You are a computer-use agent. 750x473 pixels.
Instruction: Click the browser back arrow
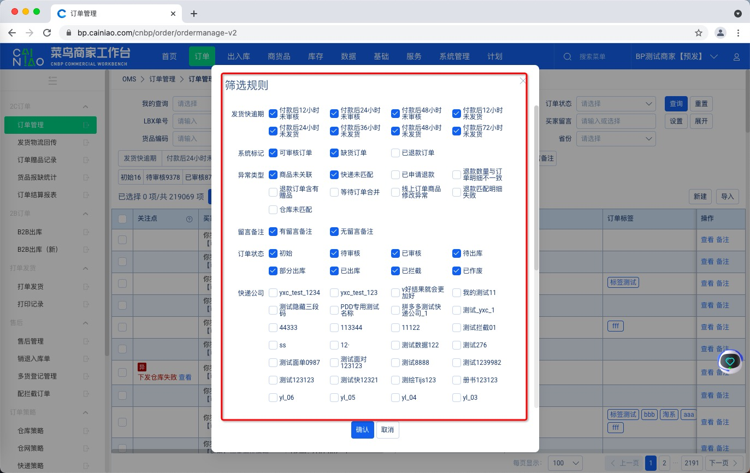12,33
